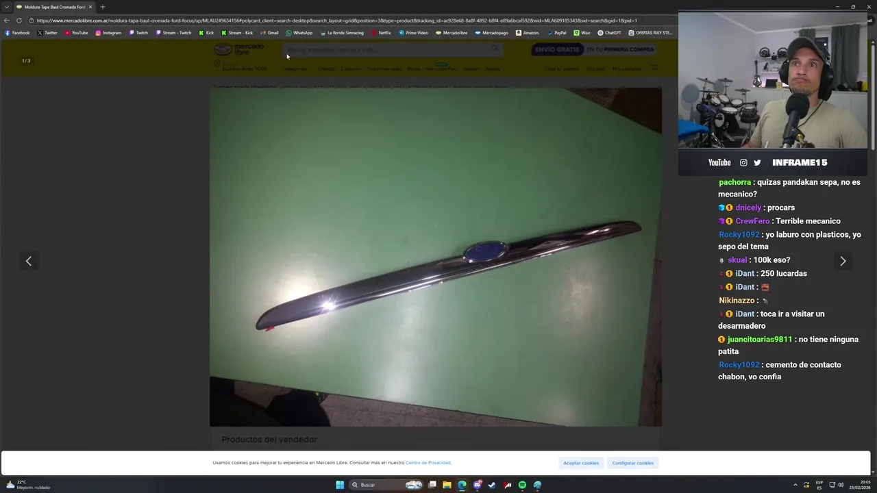Click the browser address bar URL

[336, 21]
